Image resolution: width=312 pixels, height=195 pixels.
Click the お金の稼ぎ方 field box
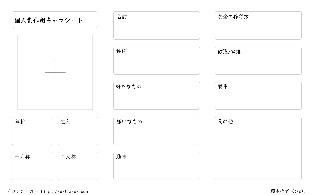click(x=258, y=25)
